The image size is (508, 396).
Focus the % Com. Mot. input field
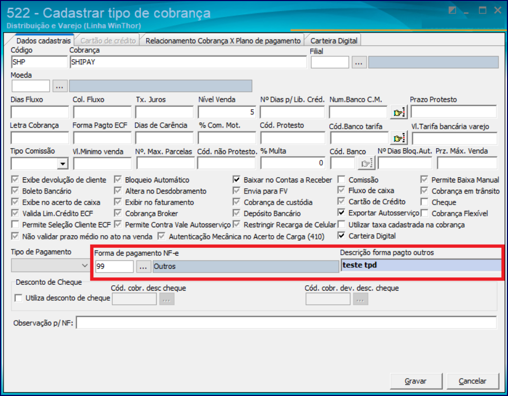[227, 138]
